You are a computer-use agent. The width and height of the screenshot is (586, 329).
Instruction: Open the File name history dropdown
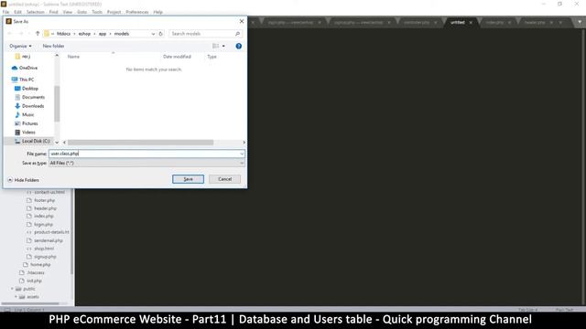tap(242, 154)
